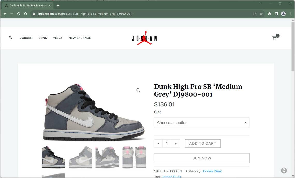
Task: Toggle the browser side panel
Action: point(276,14)
